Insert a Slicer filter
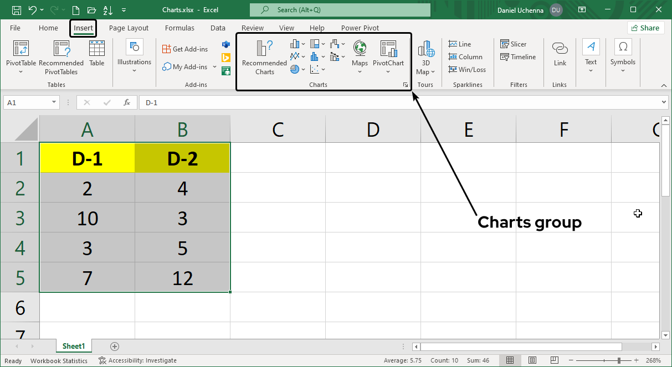 pos(513,44)
